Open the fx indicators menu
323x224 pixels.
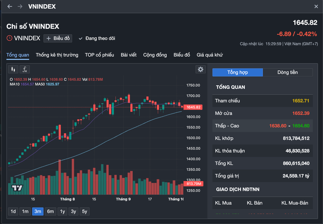(25, 69)
